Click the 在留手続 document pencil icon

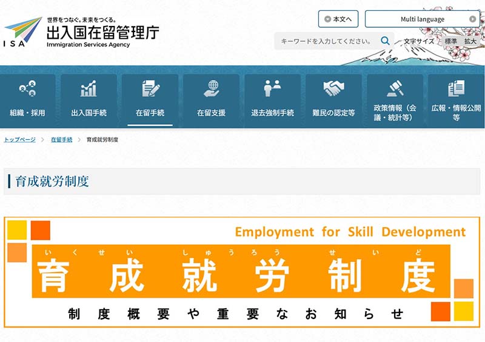click(x=150, y=89)
